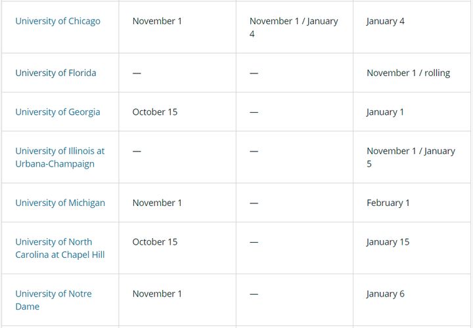473x328 pixels.
Task: Click the "November 1 / rolling" cell
Action: (408, 73)
